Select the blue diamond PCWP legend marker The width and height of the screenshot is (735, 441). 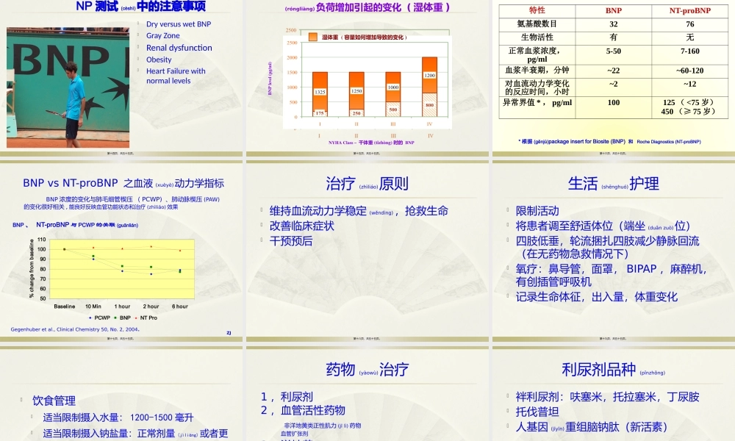[x=90, y=318]
